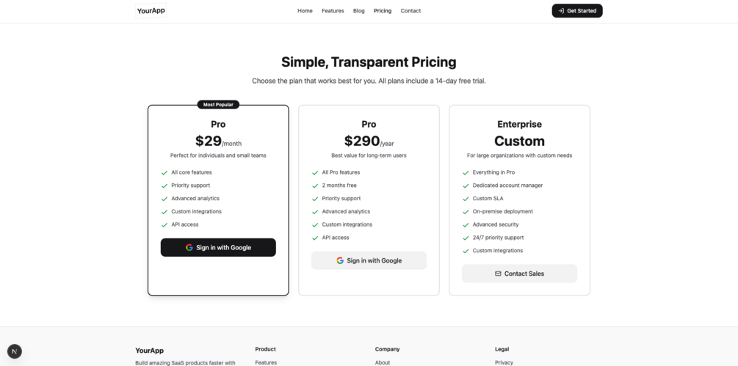The width and height of the screenshot is (738, 366).
Task: Click checkmark next to '2 months free'
Action: (315, 186)
